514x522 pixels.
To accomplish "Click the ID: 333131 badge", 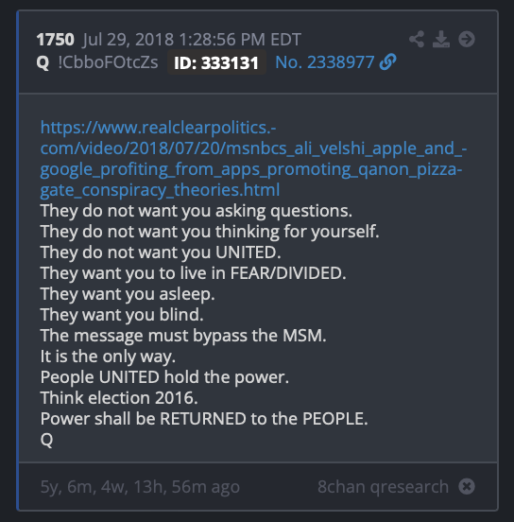I will (216, 62).
